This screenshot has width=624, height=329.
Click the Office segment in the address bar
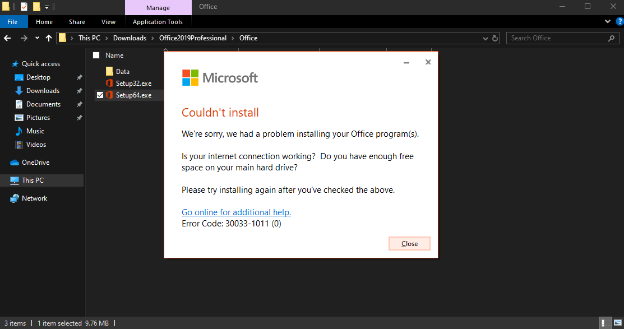point(248,38)
